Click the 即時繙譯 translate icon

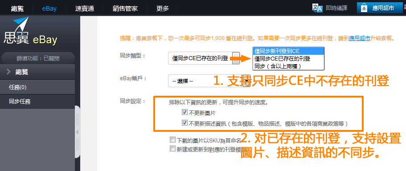point(317,8)
